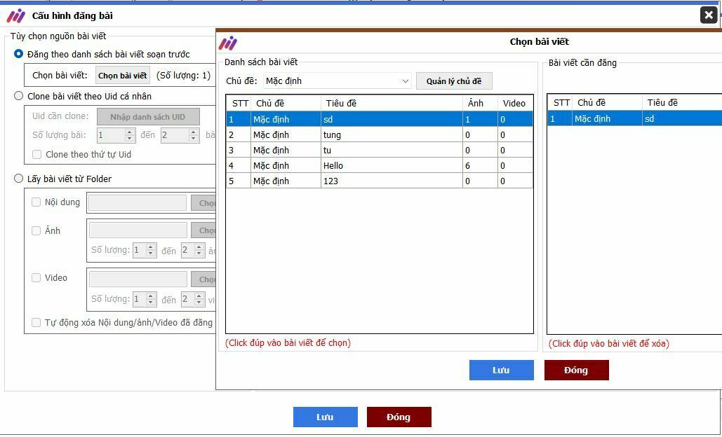Toggle the Video checkbox
The width and height of the screenshot is (722, 437).
point(36,278)
